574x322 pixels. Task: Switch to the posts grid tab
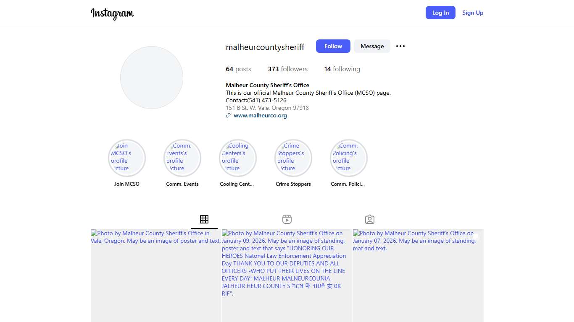(204, 219)
